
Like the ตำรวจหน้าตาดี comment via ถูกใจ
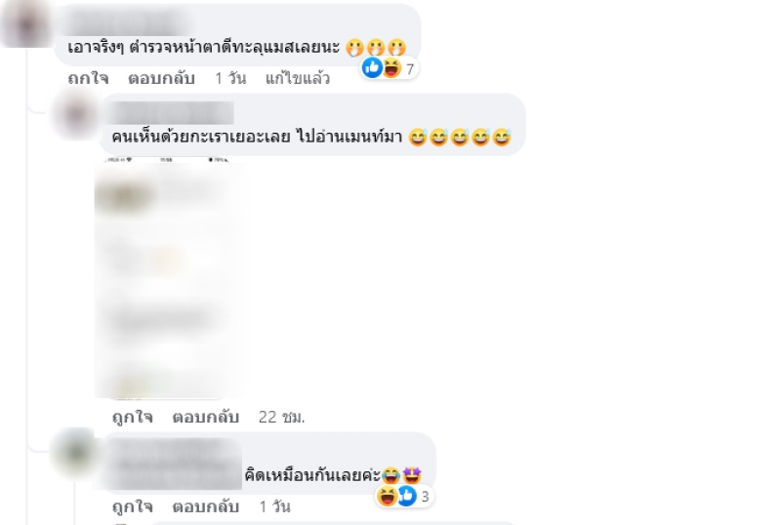[88, 78]
